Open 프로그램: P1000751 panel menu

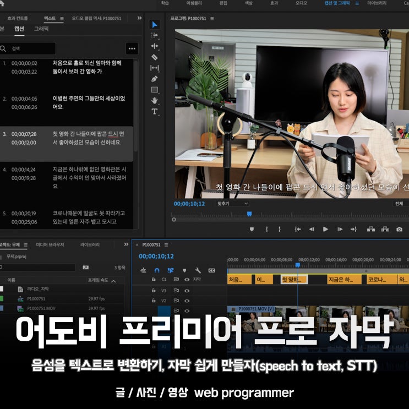coord(212,19)
